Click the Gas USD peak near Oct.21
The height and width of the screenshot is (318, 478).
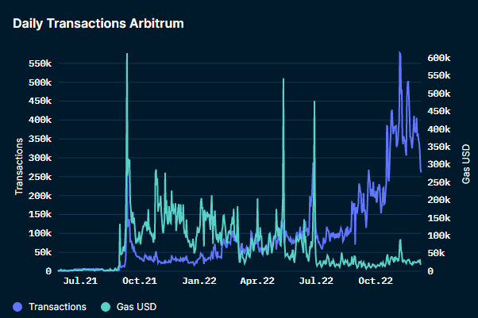click(127, 54)
